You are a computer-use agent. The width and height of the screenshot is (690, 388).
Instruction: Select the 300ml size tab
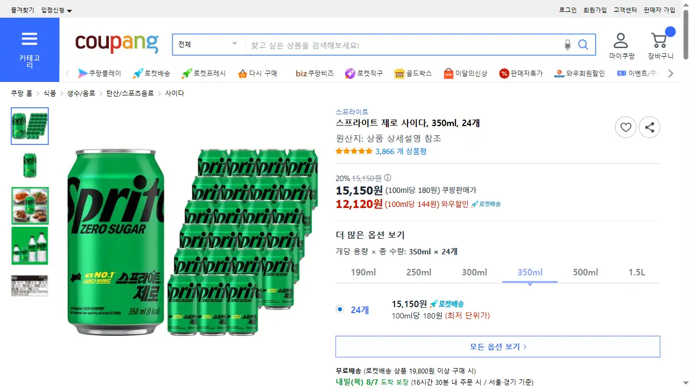click(474, 272)
